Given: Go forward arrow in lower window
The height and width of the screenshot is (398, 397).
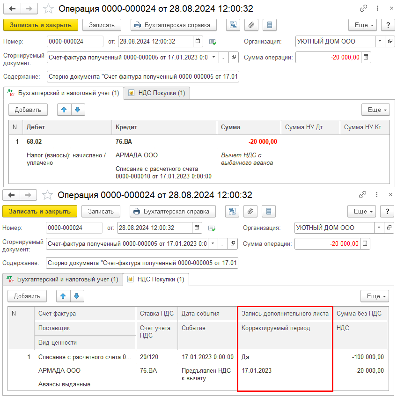Looking at the screenshot, I should [x=28, y=195].
